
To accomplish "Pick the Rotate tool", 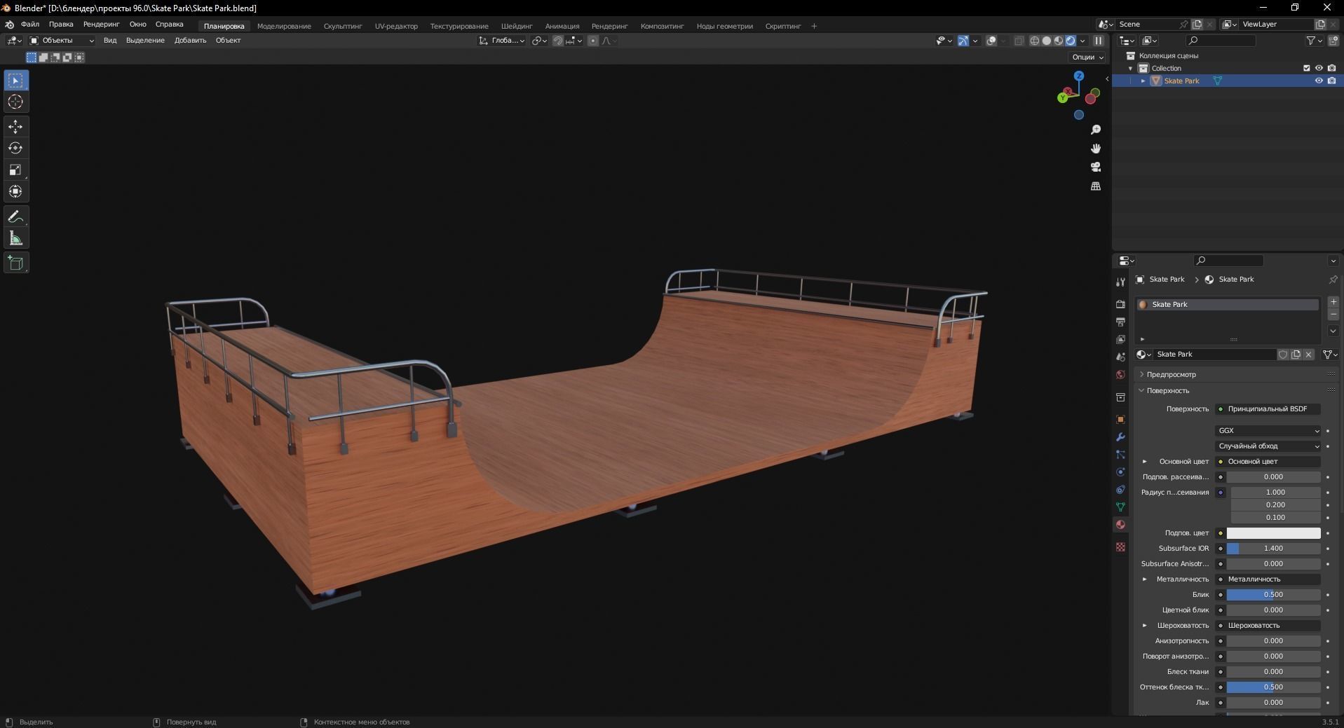I will click(15, 149).
